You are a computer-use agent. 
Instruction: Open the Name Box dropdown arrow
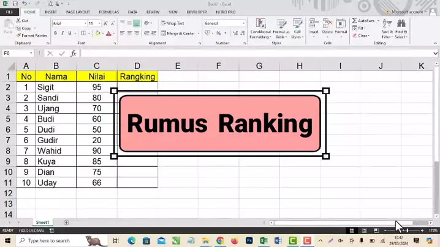point(31,54)
